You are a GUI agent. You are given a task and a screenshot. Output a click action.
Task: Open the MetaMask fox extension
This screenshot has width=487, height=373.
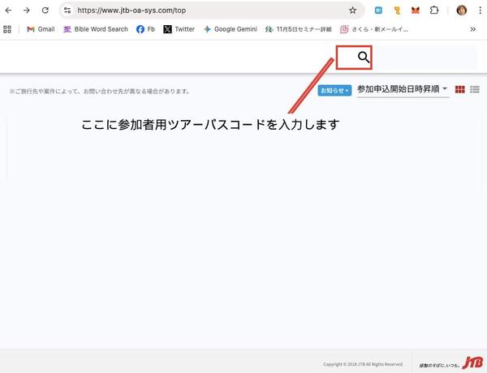click(416, 11)
